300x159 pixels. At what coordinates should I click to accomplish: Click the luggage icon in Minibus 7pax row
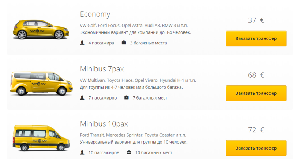(x=127, y=98)
